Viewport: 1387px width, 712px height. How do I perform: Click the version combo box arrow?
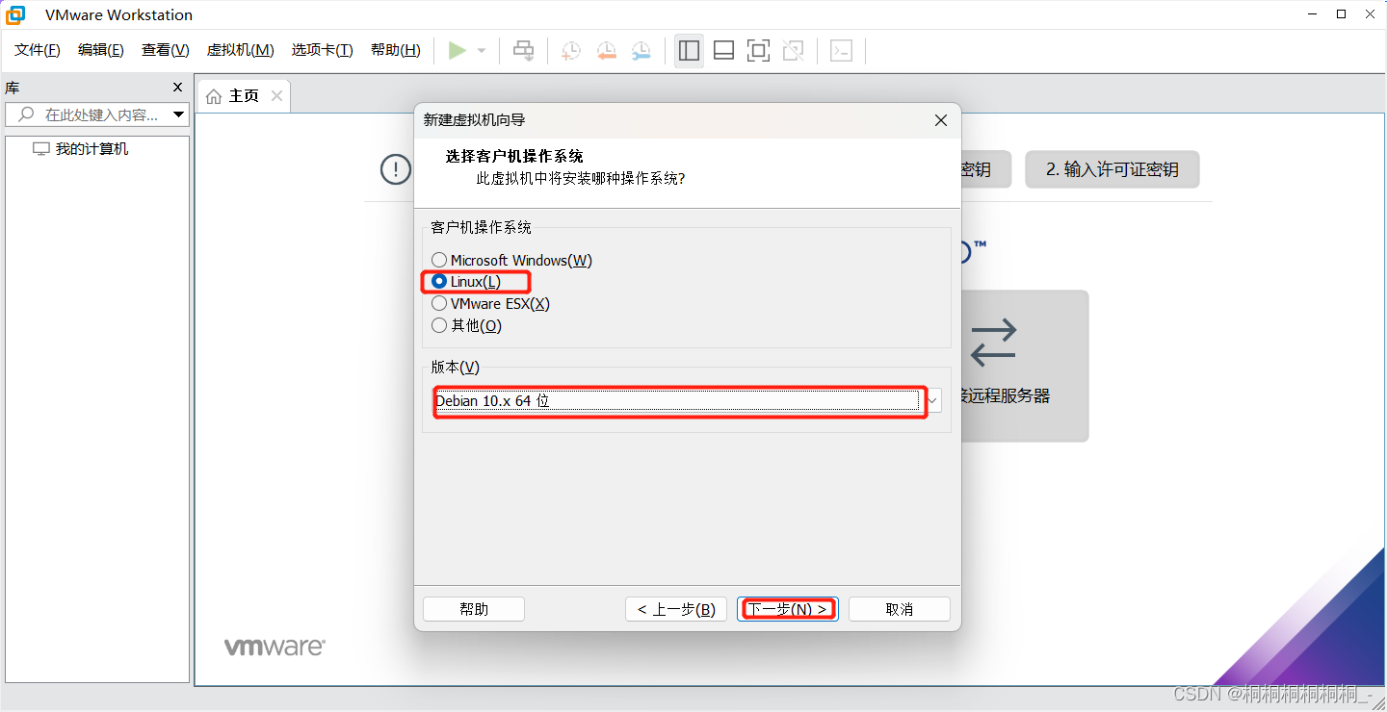click(x=933, y=401)
